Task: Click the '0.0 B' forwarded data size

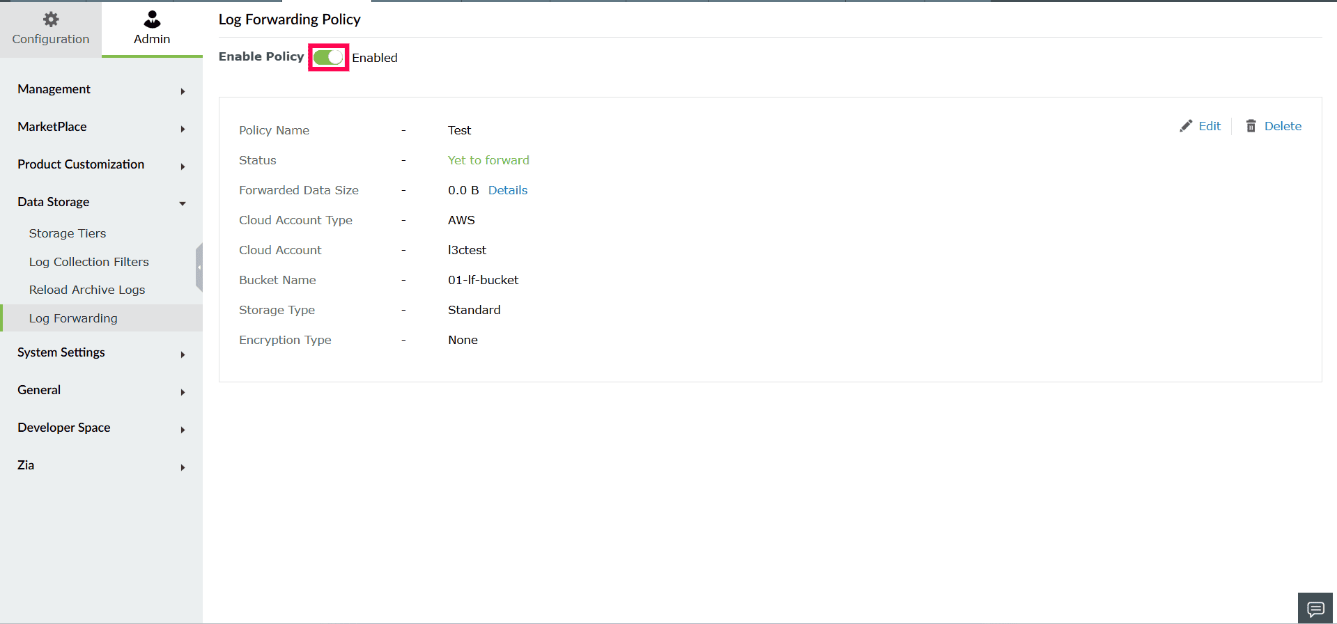Action: tap(463, 190)
